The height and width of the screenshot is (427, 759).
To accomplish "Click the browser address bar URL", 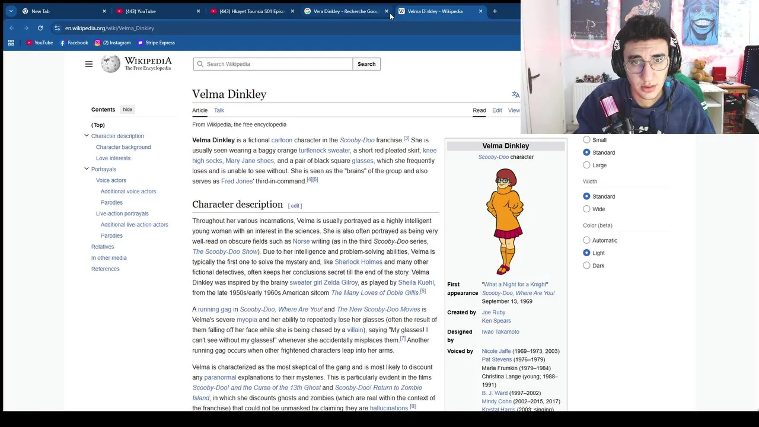I will click(x=110, y=28).
